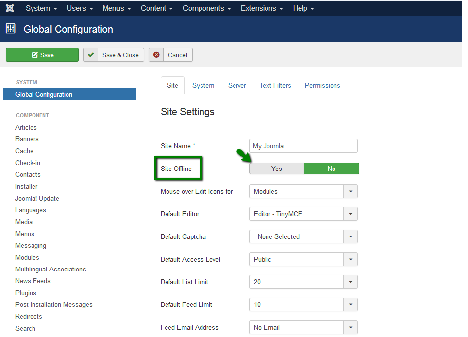Open the Feed Email Address dropdown
The height and width of the screenshot is (337, 468).
pos(303,328)
